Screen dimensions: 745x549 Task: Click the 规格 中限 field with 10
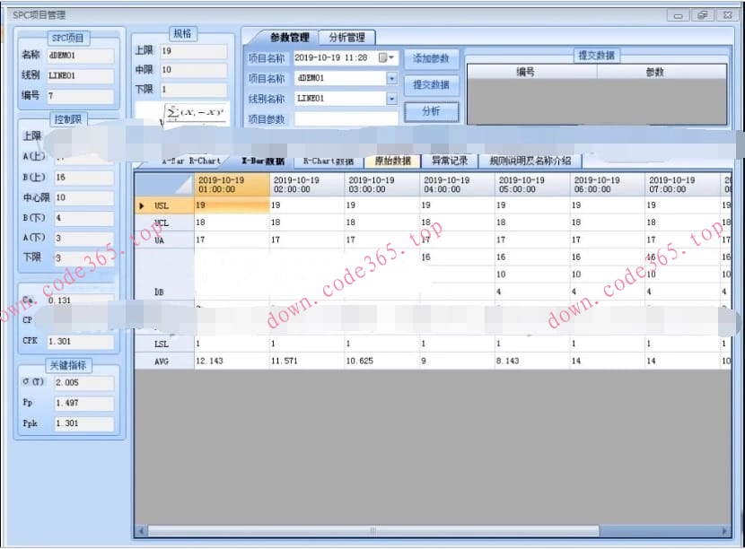193,70
